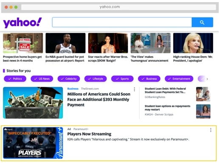Click the green window maximize dot
Viewport: 219px width, 163px height.
click(16, 7)
